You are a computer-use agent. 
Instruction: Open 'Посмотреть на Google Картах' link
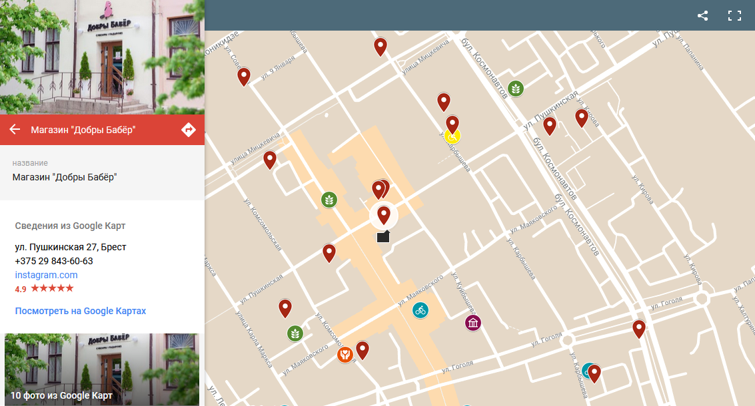click(x=81, y=311)
